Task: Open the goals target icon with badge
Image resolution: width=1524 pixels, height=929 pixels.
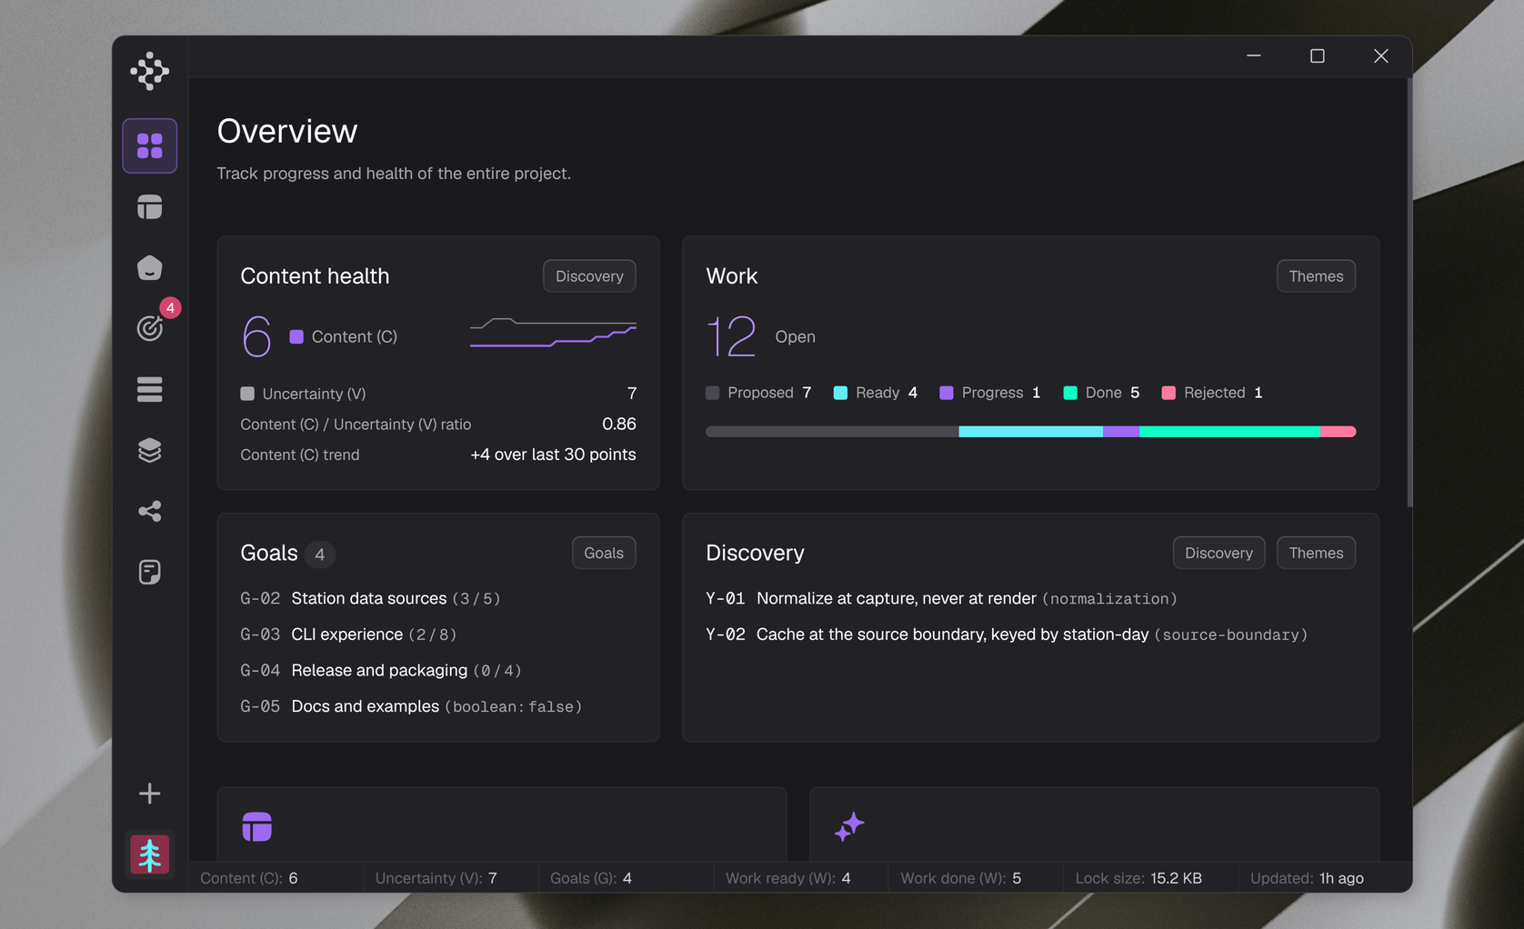Action: (x=150, y=327)
